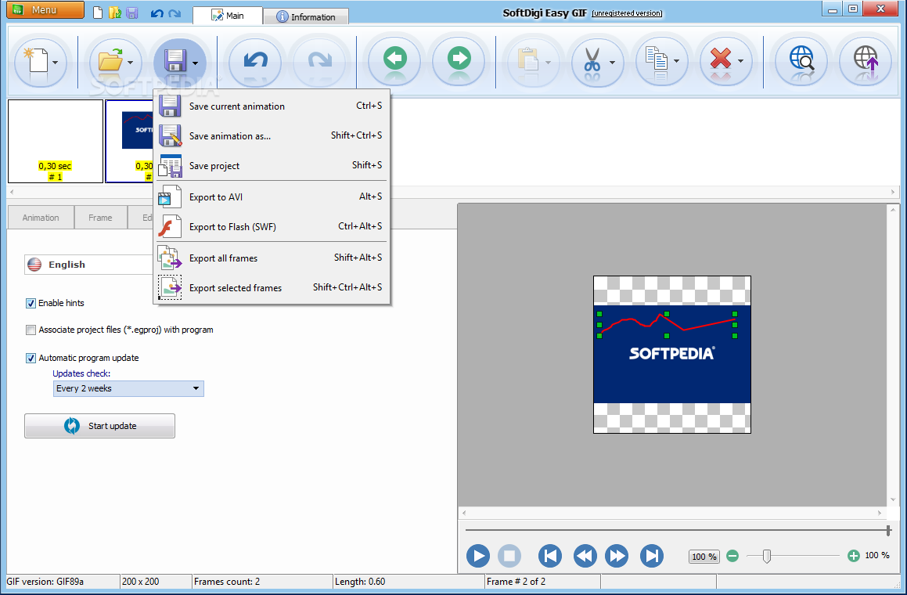The image size is (907, 595).
Task: Click small undo arrow in title bar
Action: 157,13
